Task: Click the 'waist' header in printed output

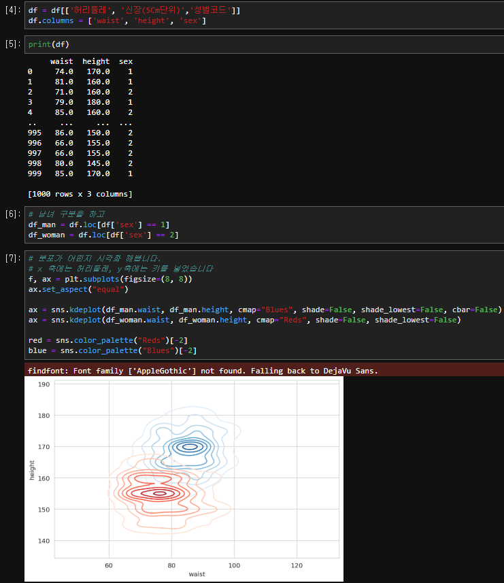Action: 62,61
